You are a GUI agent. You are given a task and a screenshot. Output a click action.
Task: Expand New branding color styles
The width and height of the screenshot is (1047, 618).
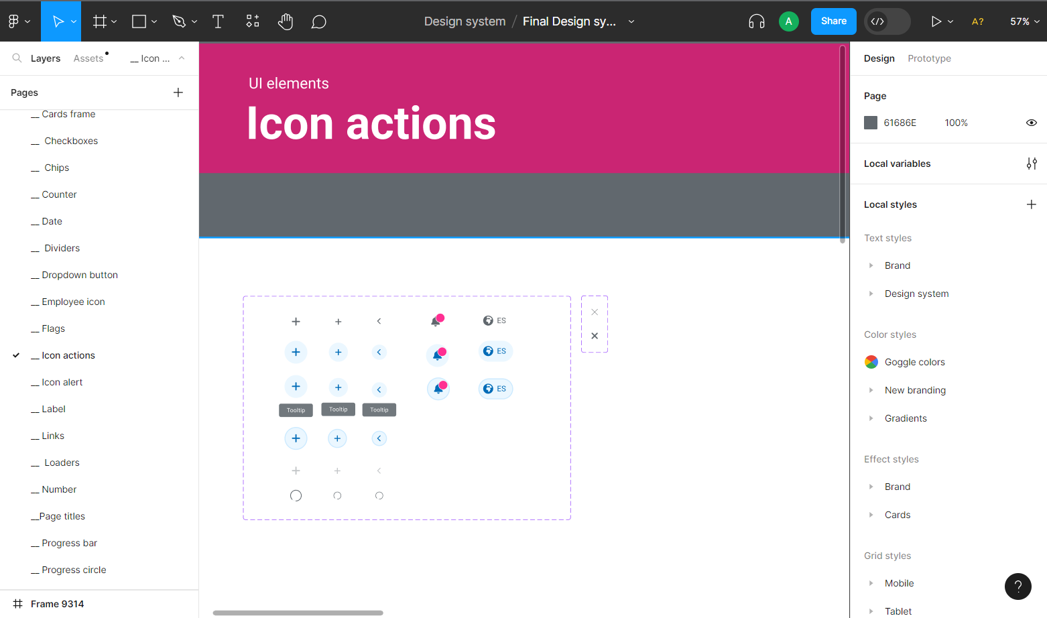tap(871, 390)
